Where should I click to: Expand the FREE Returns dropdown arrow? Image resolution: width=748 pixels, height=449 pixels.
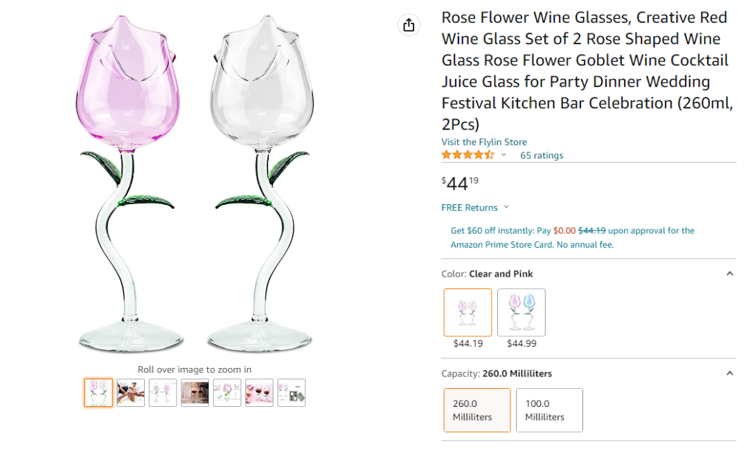(x=506, y=208)
